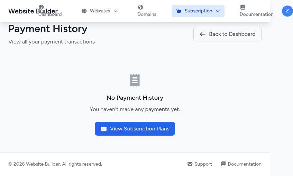Click the back arrow icon
The image size is (293, 176).
tap(203, 34)
